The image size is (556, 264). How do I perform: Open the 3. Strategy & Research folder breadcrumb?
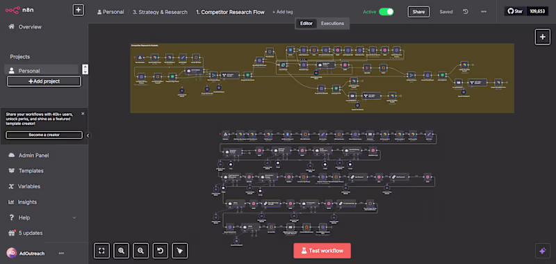[160, 12]
